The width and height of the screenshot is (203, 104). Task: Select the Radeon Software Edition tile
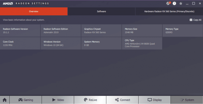61,31
